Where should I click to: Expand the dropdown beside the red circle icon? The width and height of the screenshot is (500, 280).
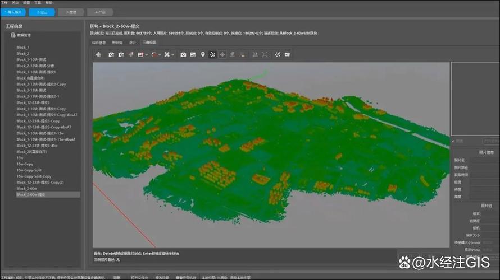coord(160,54)
